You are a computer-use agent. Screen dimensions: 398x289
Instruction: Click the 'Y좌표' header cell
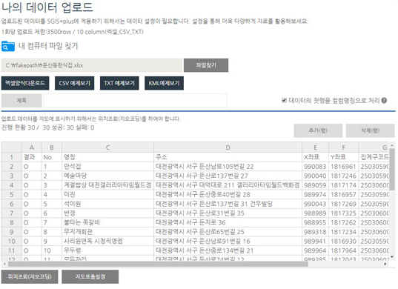coord(343,157)
